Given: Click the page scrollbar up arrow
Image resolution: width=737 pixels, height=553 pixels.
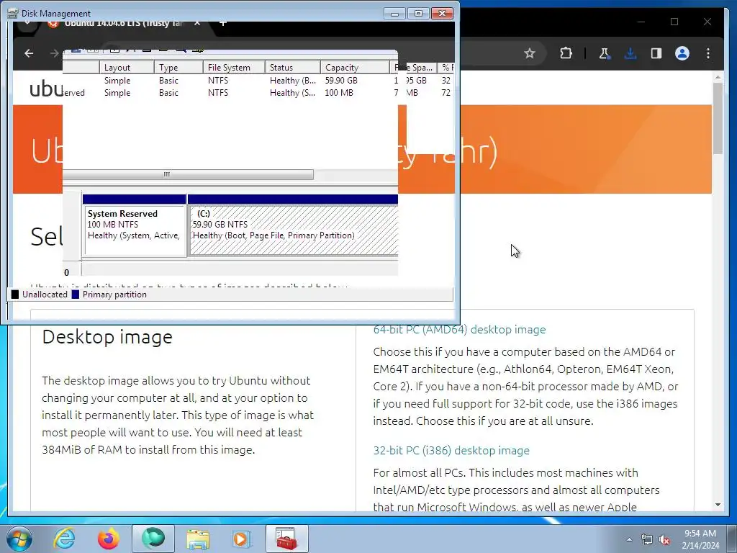Looking at the screenshot, I should coord(718,77).
